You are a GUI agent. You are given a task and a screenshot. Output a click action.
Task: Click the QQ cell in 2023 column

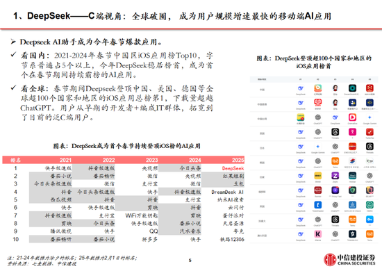[153, 231]
